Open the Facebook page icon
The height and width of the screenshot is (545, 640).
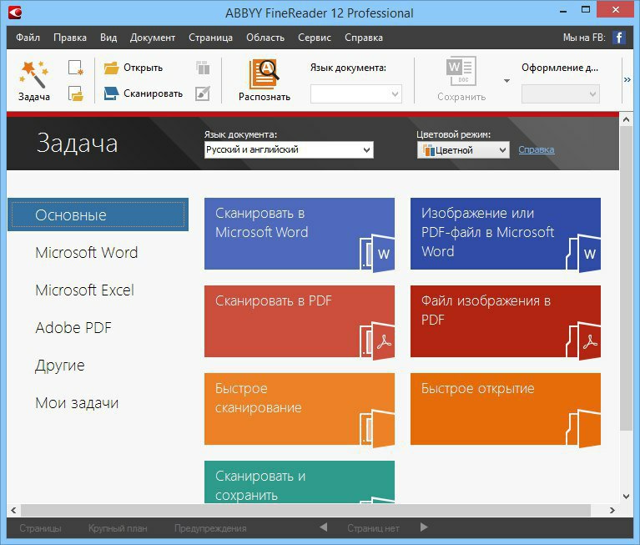pyautogui.click(x=619, y=38)
